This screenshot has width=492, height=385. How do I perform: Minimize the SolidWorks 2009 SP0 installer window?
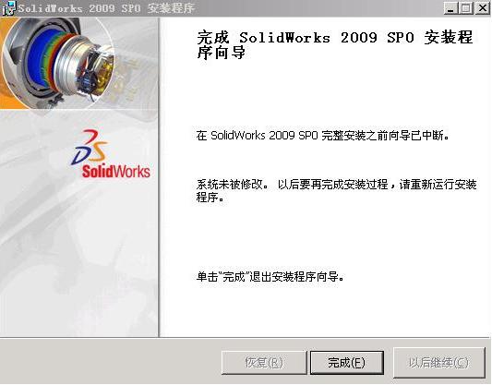point(450,7)
